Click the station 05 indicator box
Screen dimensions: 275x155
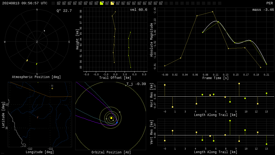80,3
